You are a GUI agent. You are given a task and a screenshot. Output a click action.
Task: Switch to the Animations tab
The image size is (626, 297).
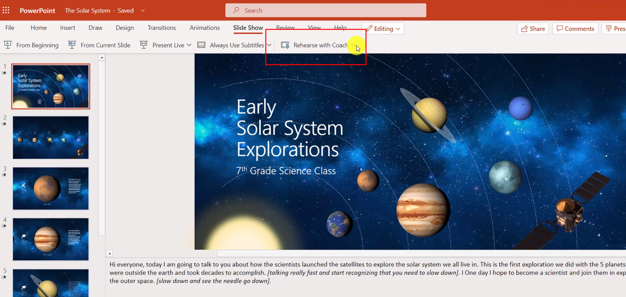[204, 28]
